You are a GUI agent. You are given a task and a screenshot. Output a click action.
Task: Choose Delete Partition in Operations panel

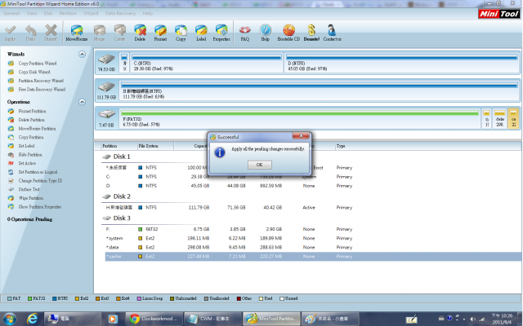click(x=31, y=120)
